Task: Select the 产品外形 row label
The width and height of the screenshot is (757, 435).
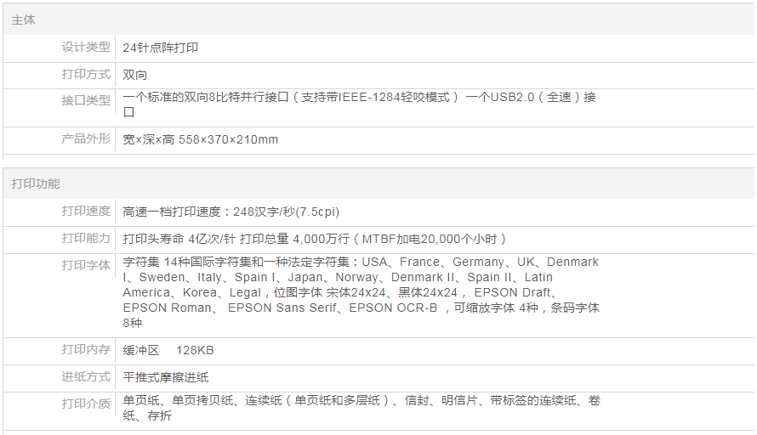Action: (86, 138)
